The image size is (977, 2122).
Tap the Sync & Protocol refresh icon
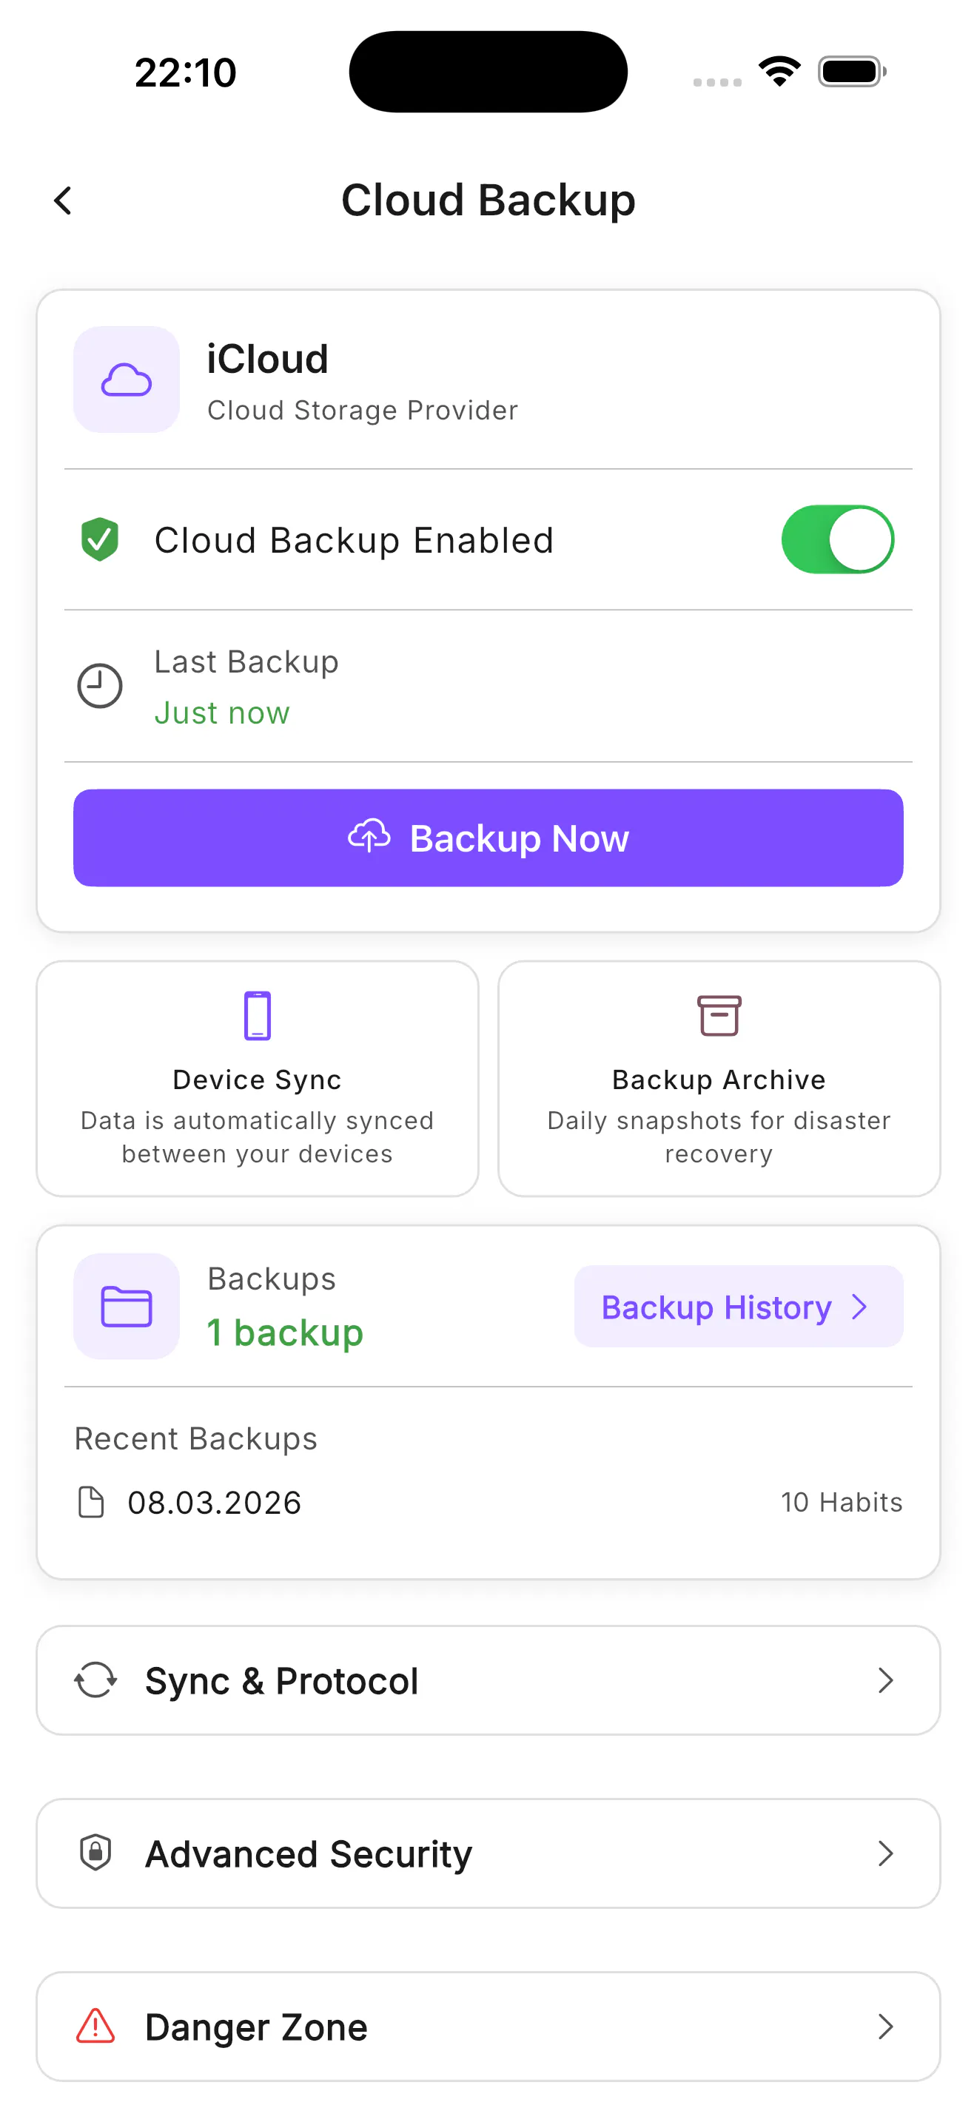pos(95,1680)
